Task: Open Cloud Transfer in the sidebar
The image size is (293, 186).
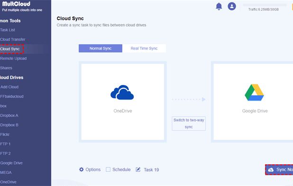Action: tap(12, 40)
